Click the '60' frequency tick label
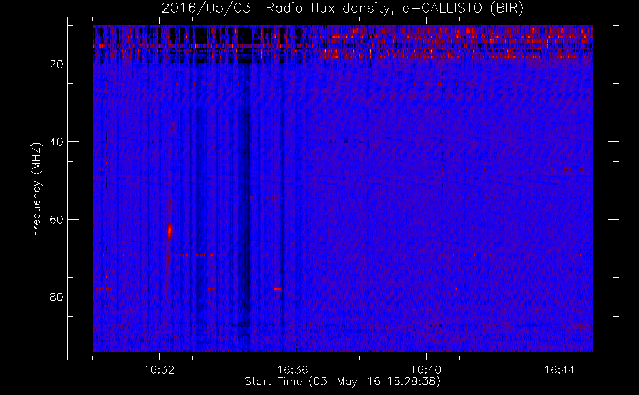This screenshot has height=395, width=639. point(57,220)
